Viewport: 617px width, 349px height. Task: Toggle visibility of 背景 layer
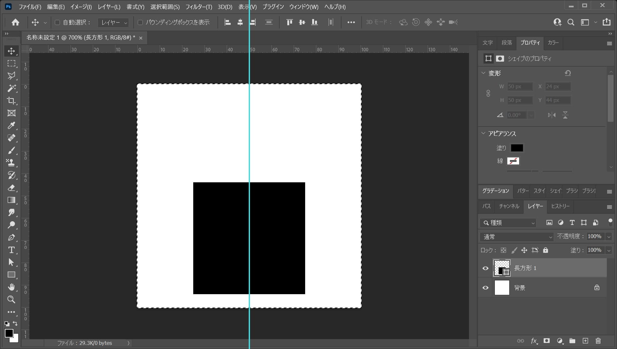(485, 287)
